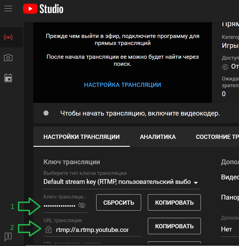239x246 pixels.
Task: Click the Игры category text
Action: click(x=230, y=46)
